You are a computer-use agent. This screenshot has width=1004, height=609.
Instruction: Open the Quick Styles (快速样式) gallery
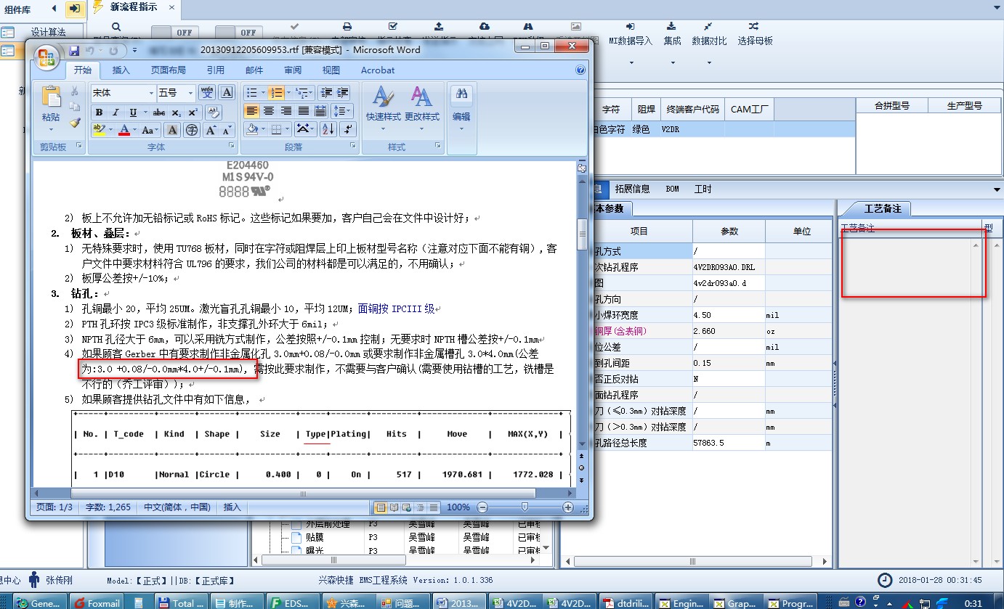pyautogui.click(x=383, y=109)
